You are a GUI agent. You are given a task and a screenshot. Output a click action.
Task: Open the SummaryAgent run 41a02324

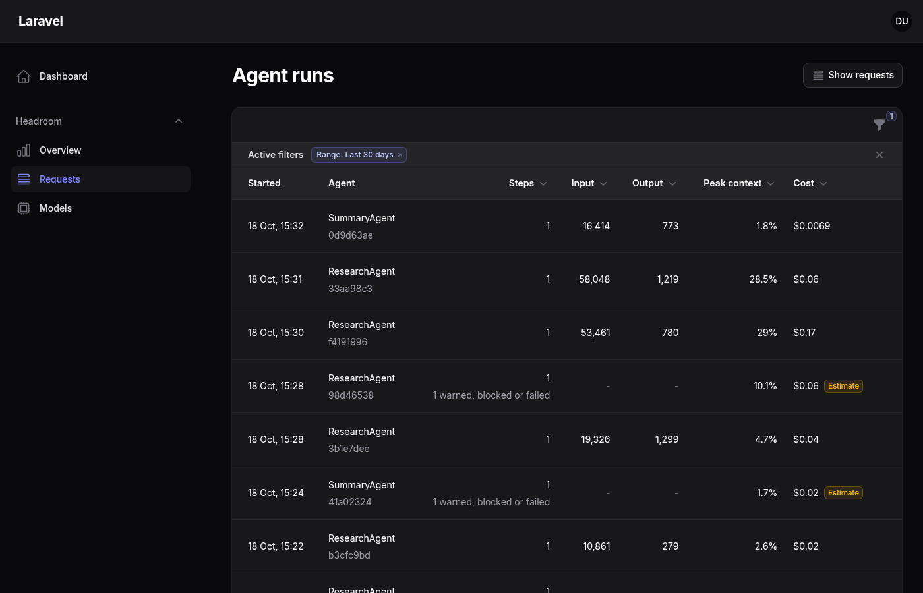[567, 493]
